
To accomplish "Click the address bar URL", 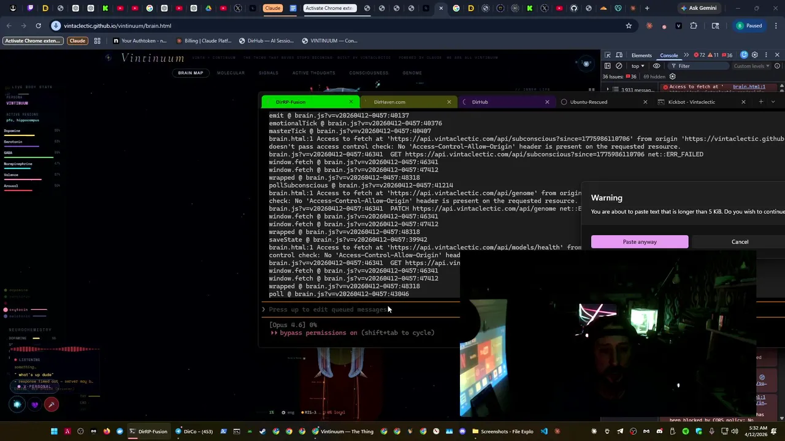I will click(117, 26).
